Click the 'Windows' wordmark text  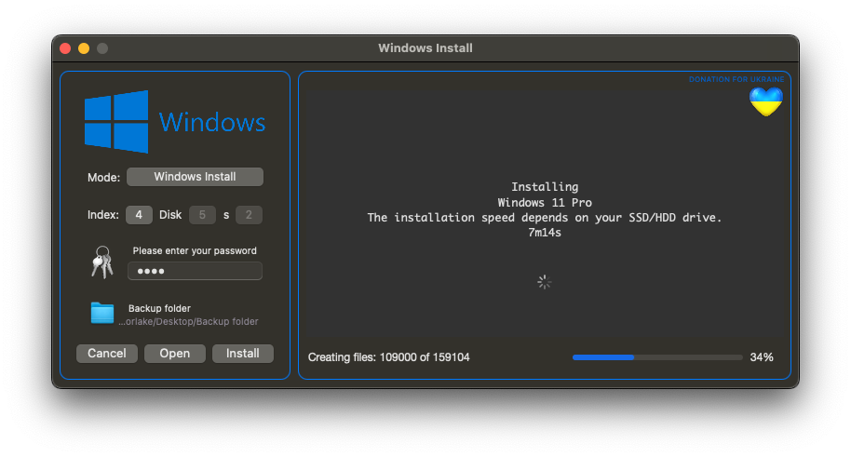(212, 122)
